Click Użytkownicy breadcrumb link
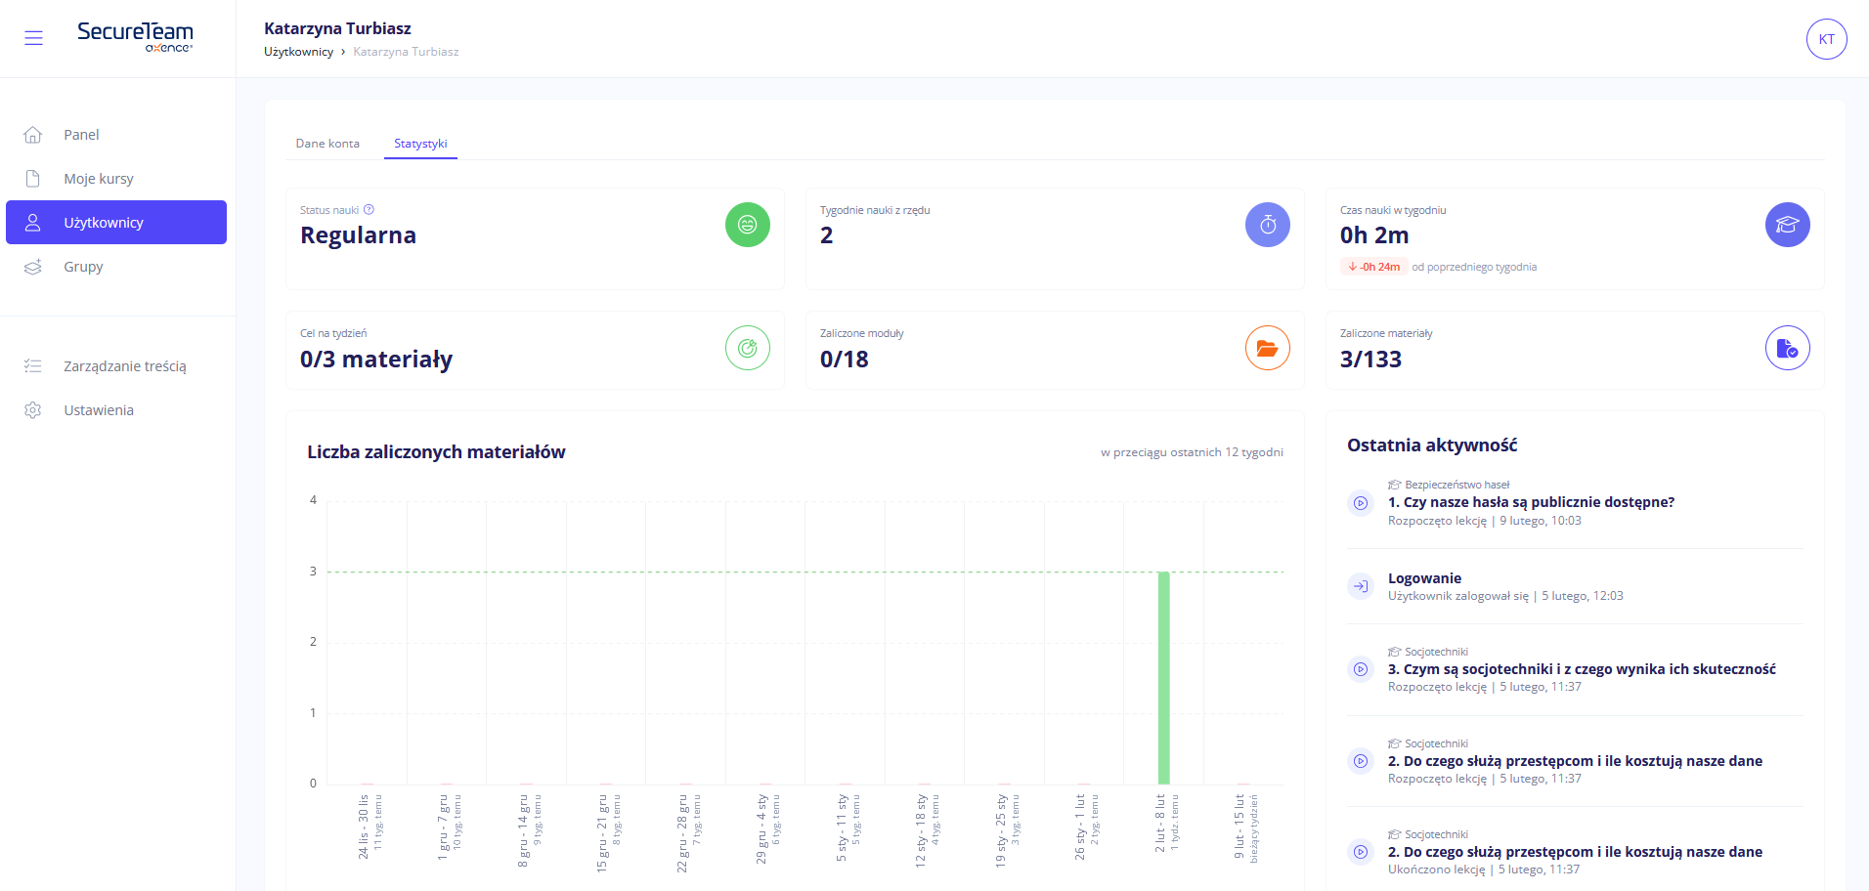 298,52
